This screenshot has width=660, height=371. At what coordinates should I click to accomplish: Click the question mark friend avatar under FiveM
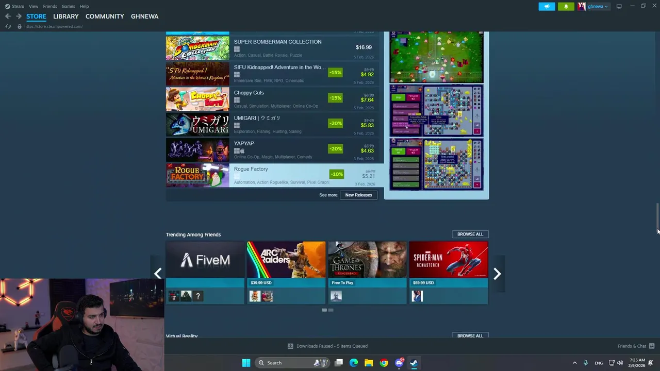click(x=198, y=296)
